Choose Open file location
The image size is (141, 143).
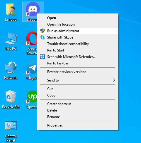pyautogui.click(x=78, y=24)
